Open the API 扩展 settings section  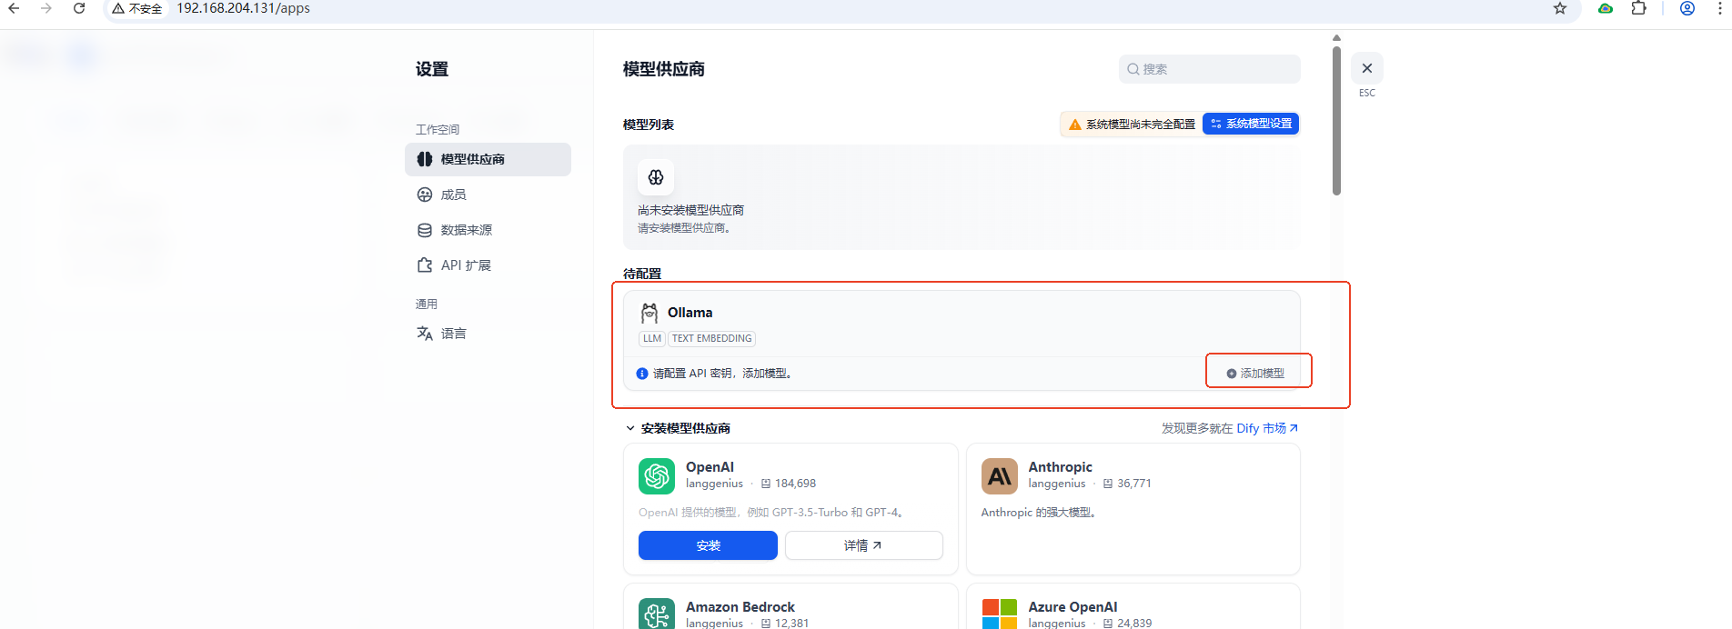click(x=488, y=265)
